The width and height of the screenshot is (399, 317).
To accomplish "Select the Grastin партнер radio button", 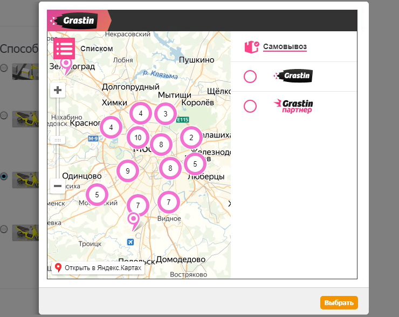I will 250,106.
